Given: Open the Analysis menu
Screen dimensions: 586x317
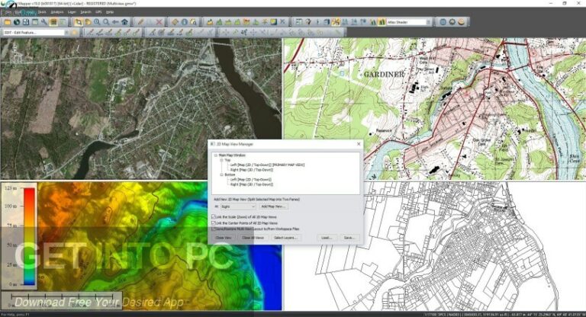Looking at the screenshot, I should [56, 12].
